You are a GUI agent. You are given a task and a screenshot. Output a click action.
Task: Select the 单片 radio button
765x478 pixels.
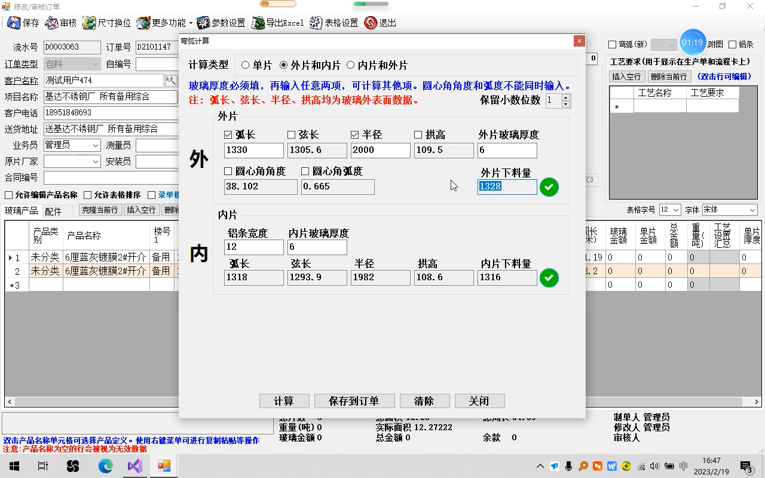pyautogui.click(x=245, y=65)
